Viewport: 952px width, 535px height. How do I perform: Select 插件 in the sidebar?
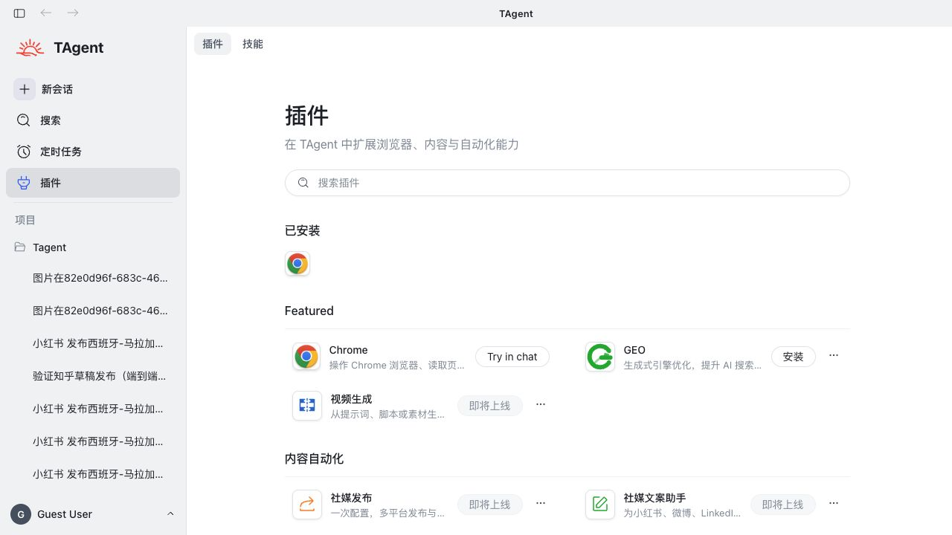point(93,183)
